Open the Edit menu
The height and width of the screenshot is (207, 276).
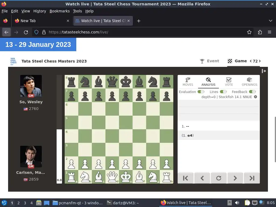click(15, 11)
